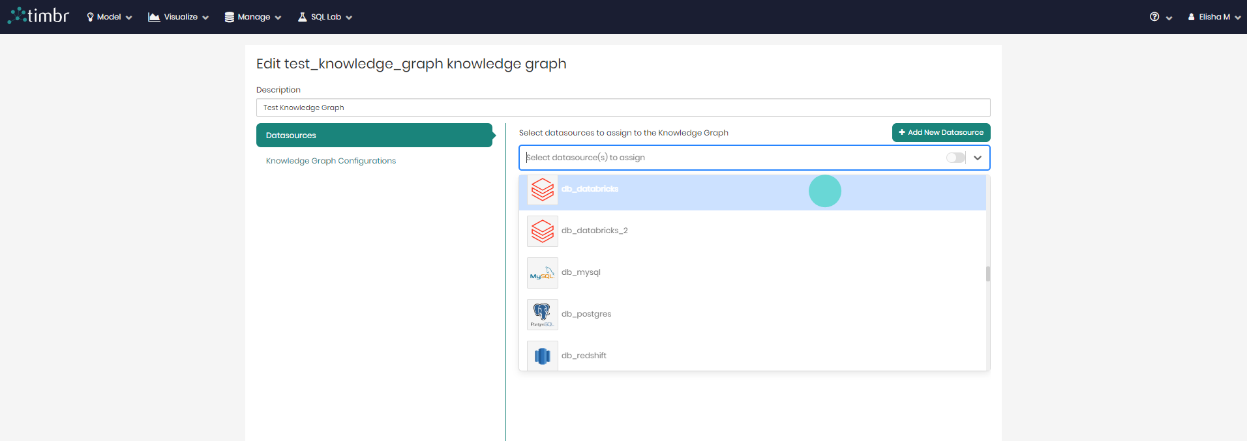
Task: Select db_postgres option from the list
Action: 586,314
